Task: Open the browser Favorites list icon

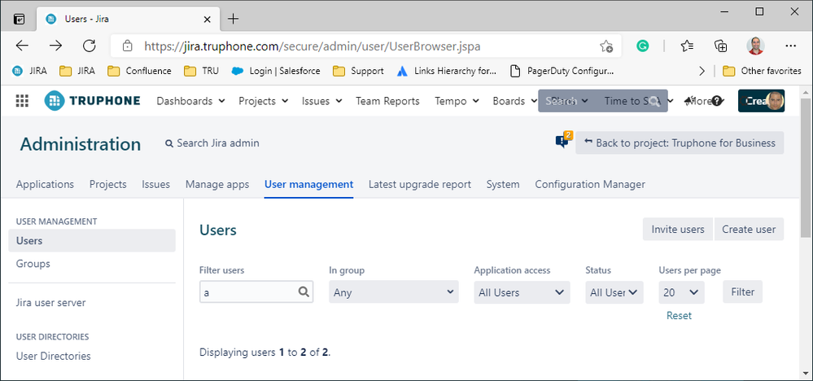Action: pyautogui.click(x=687, y=46)
